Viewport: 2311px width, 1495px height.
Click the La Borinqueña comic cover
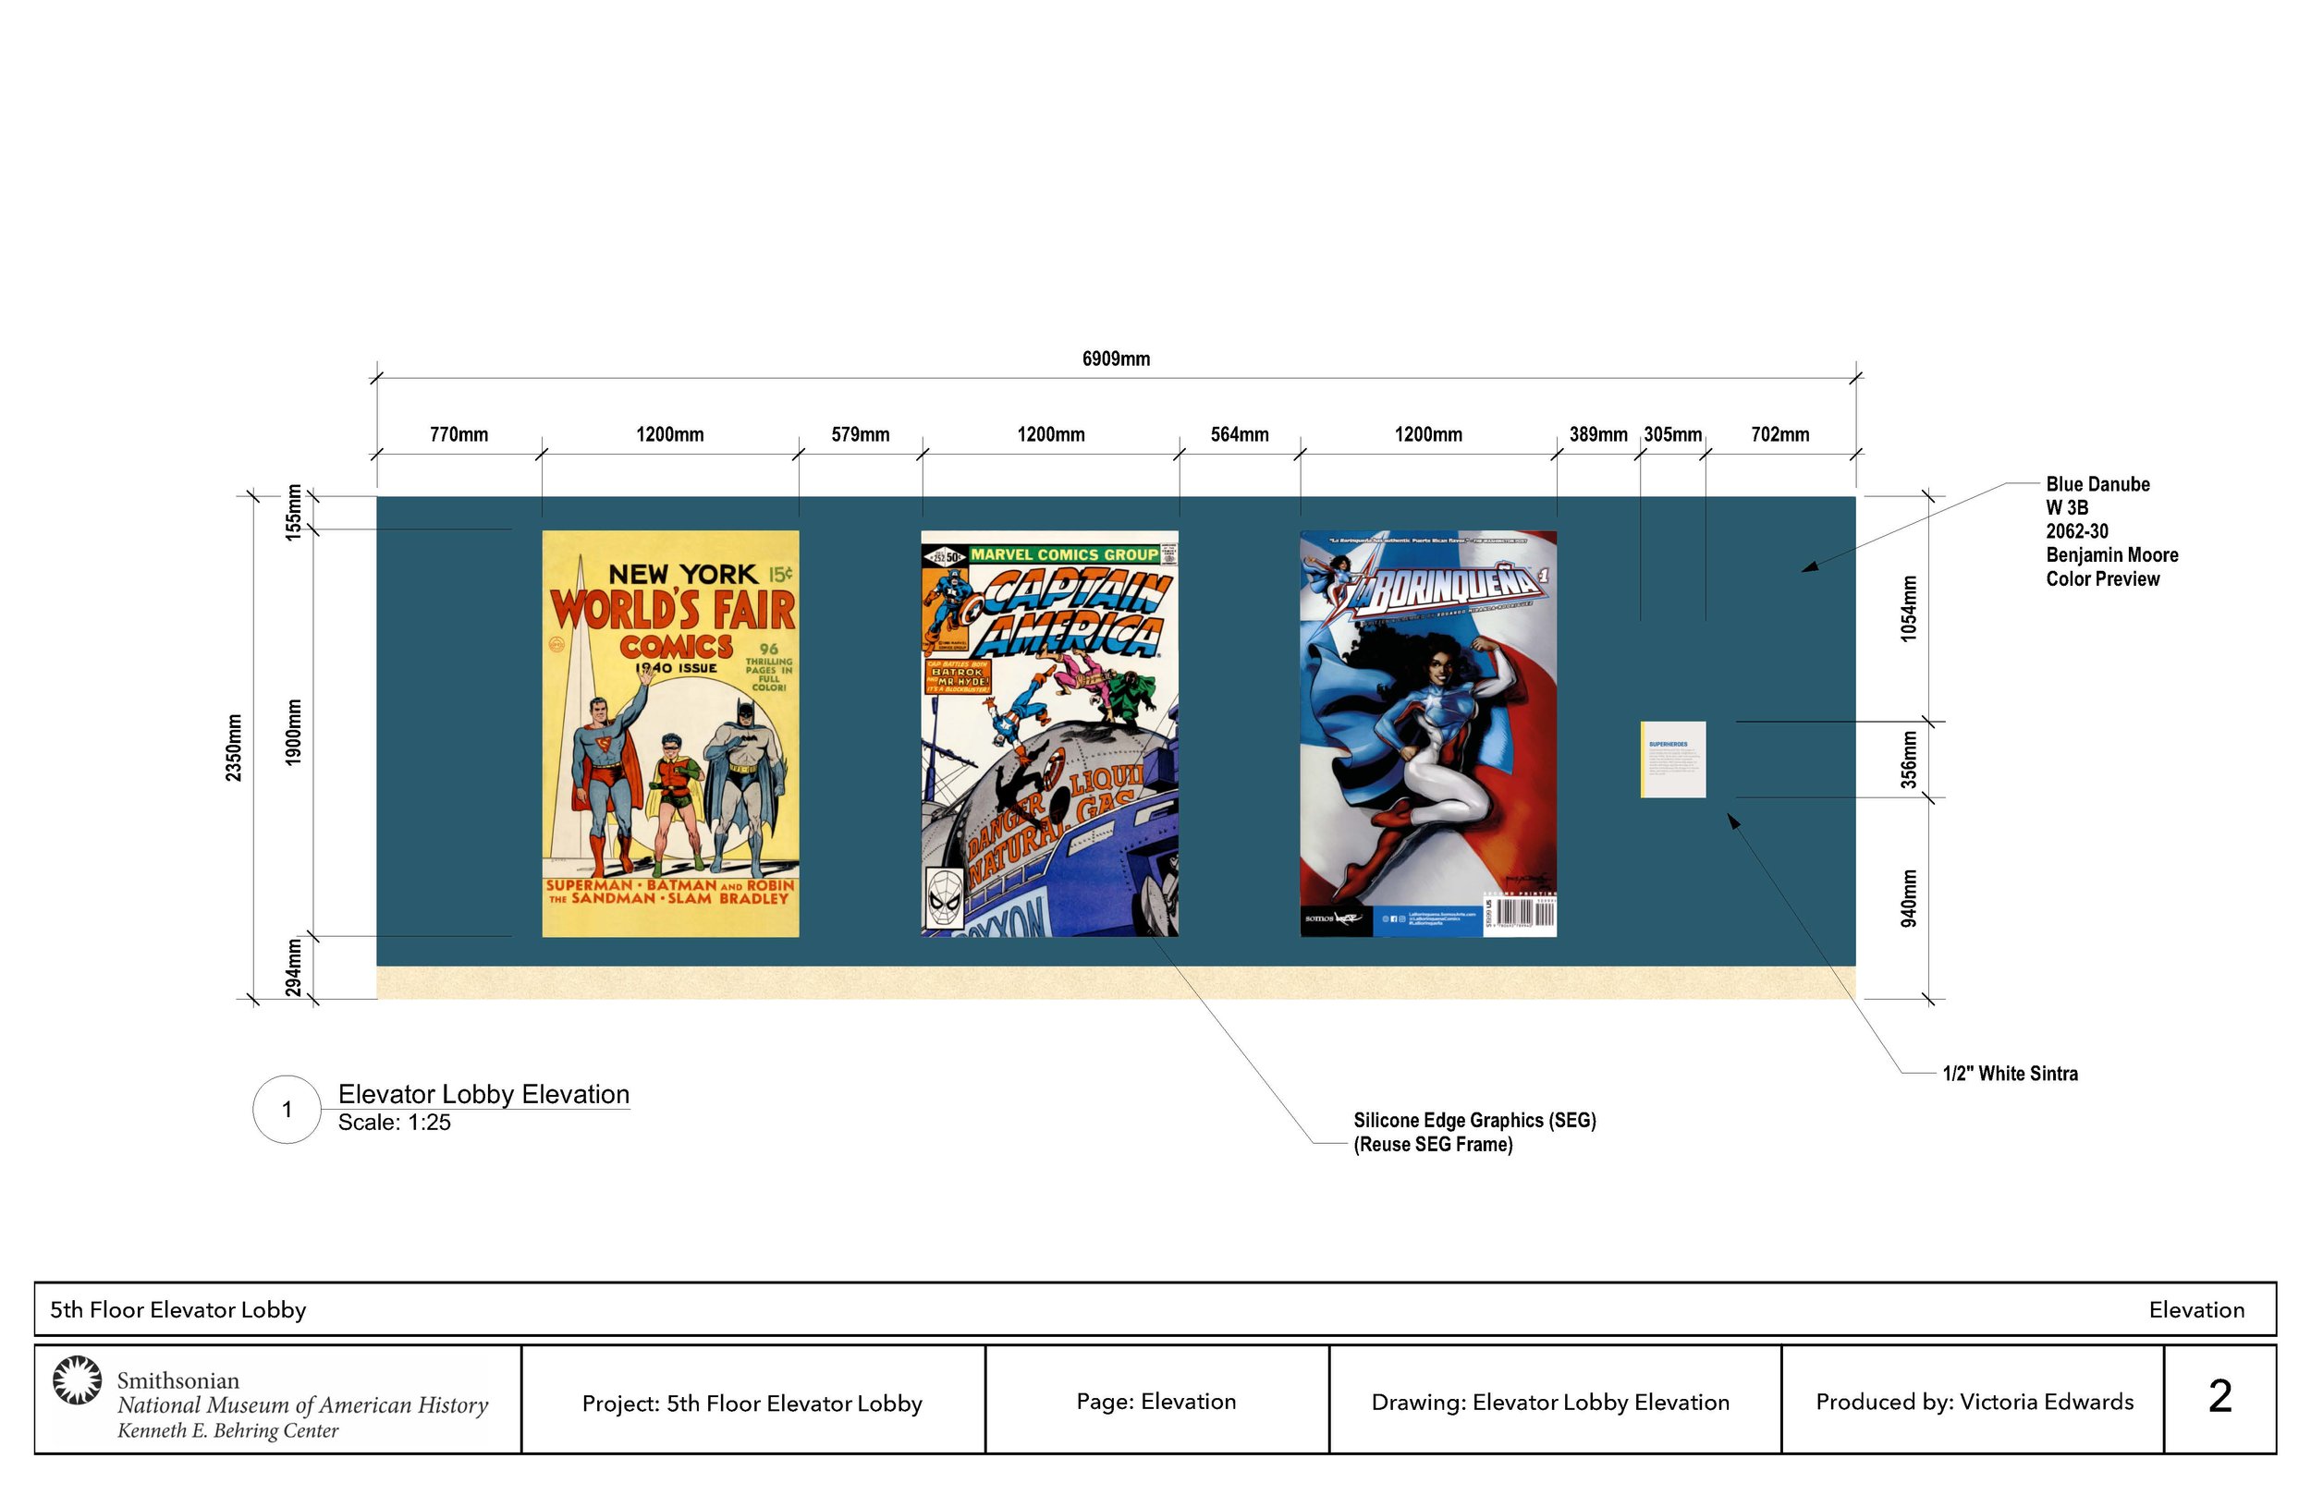pyautogui.click(x=1427, y=733)
